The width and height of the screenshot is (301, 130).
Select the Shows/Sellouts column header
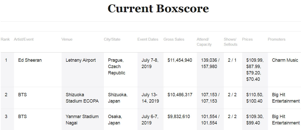pos(230,42)
